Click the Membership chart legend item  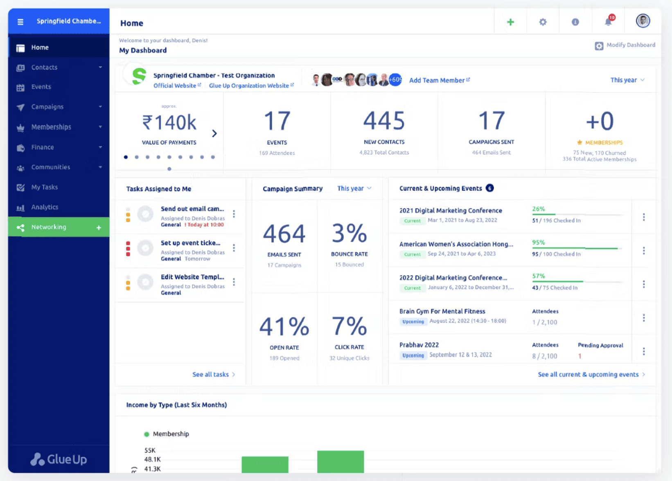point(167,434)
